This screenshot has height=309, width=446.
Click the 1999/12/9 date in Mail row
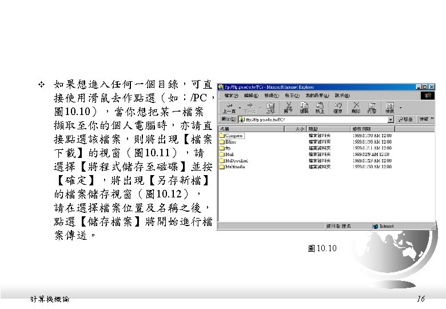point(371,154)
